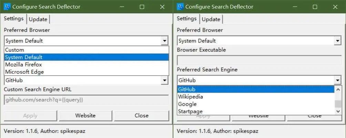Screen dimensions: 346x138
Task: Choose Mozilla Firefox as preferred browser
Action: click(x=24, y=65)
